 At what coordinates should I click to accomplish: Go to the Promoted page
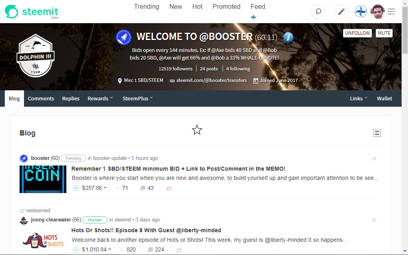[226, 6]
